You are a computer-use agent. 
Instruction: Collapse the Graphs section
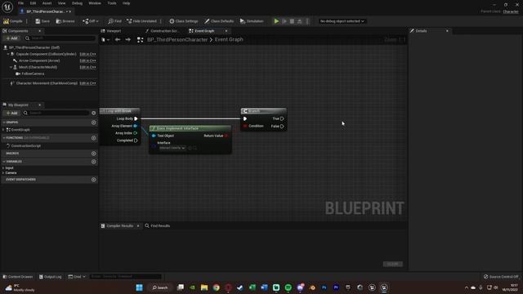4,122
